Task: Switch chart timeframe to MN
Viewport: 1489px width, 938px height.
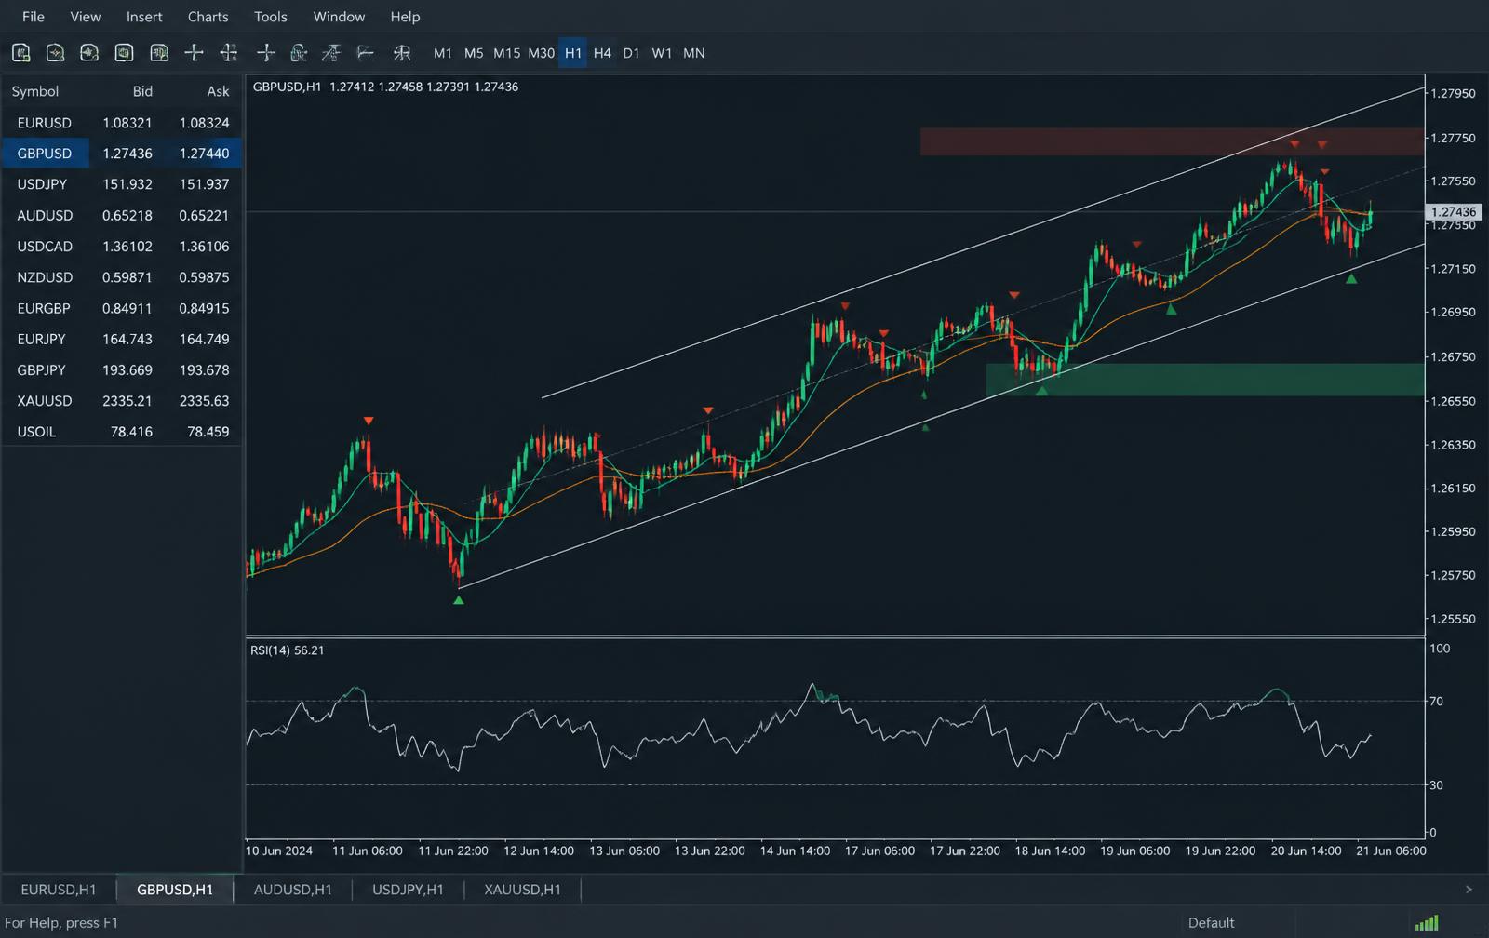Action: pyautogui.click(x=694, y=53)
